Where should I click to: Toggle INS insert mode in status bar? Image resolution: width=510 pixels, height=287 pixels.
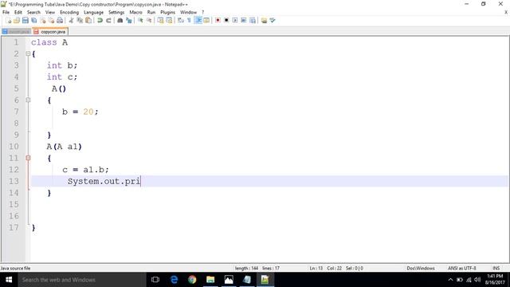[496, 268]
